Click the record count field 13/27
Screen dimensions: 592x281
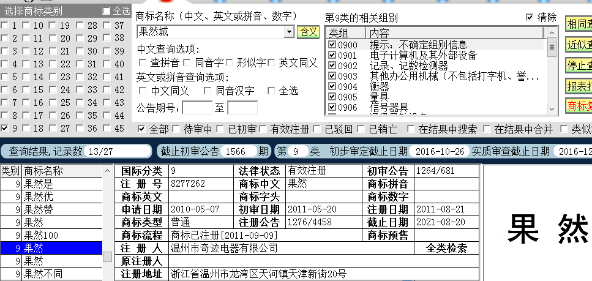[x=117, y=151]
